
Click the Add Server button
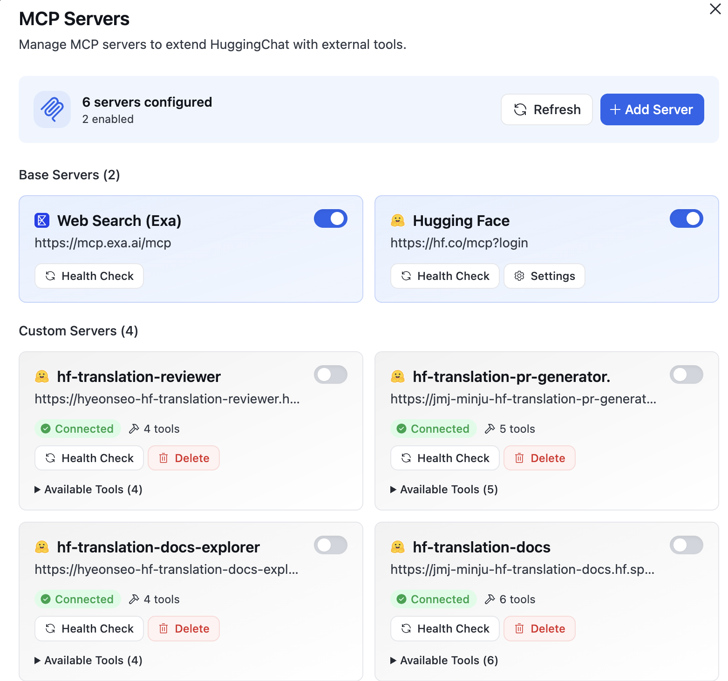pos(652,109)
